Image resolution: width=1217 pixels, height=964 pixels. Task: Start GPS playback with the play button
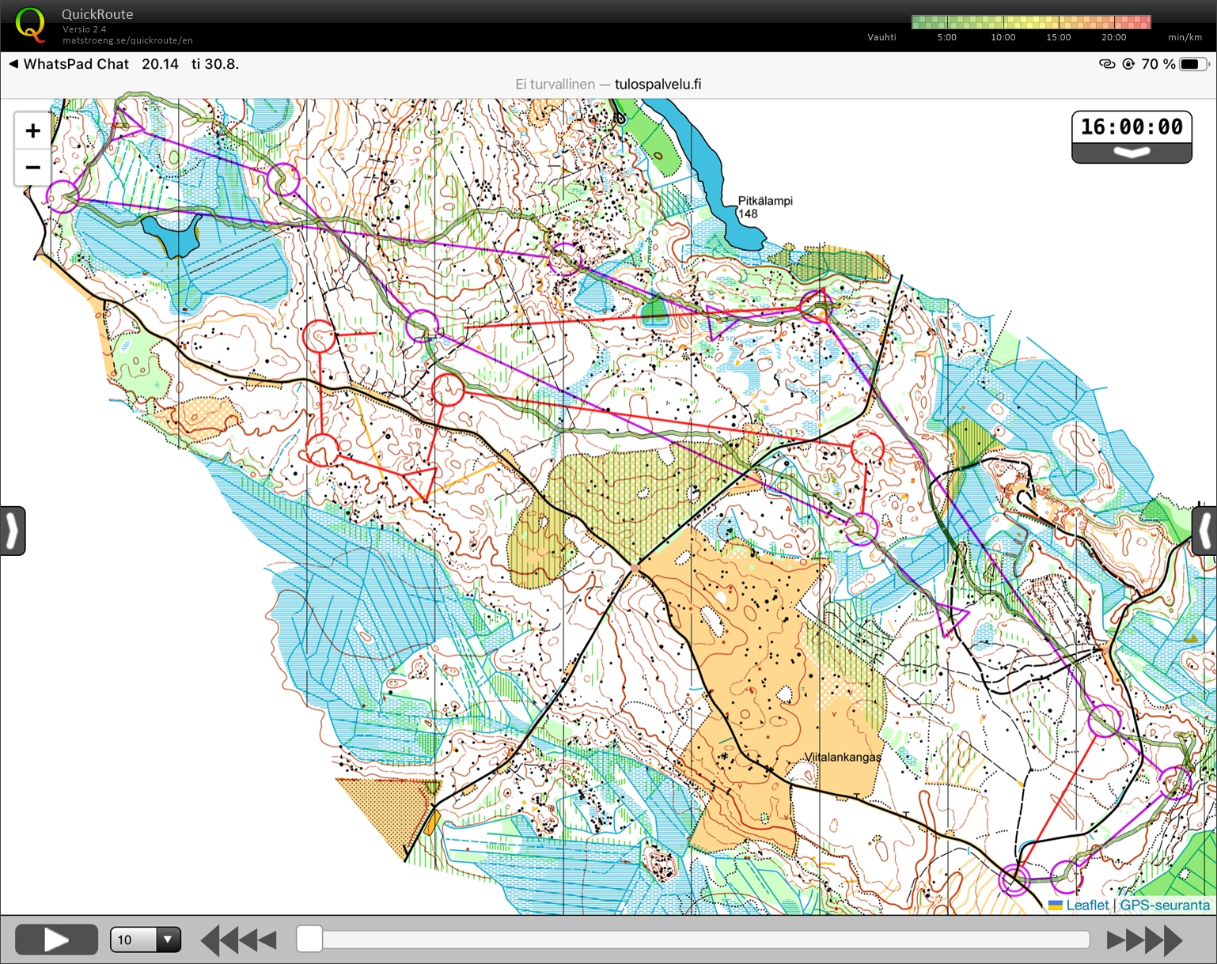(x=56, y=939)
